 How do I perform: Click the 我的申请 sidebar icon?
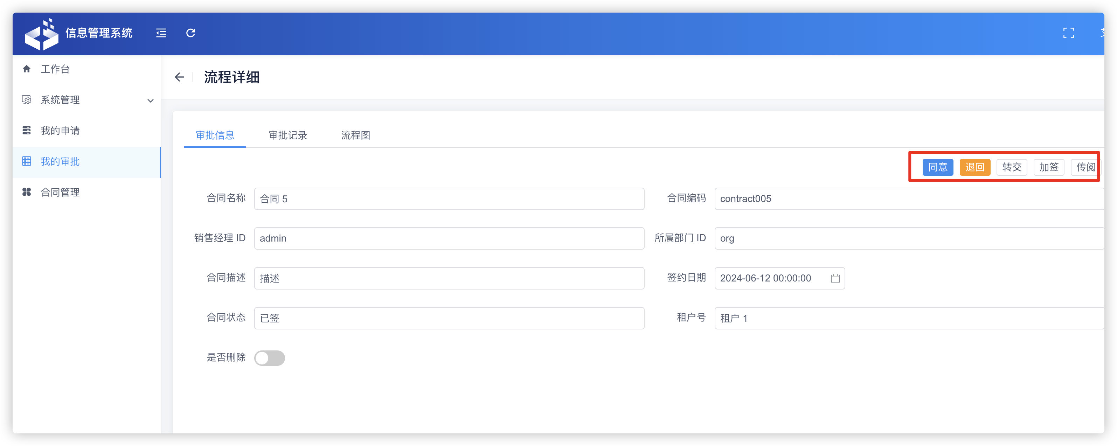coord(27,131)
